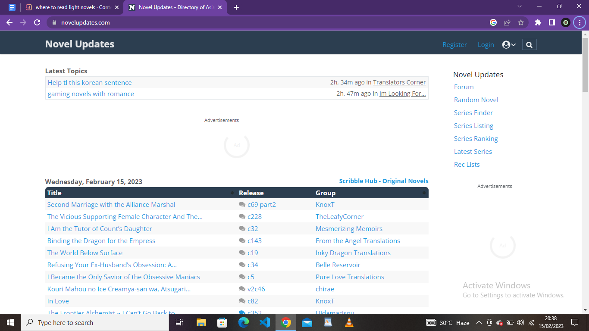Open Microsoft Edge from taskbar
Screen dimensions: 589x331
click(x=244, y=322)
